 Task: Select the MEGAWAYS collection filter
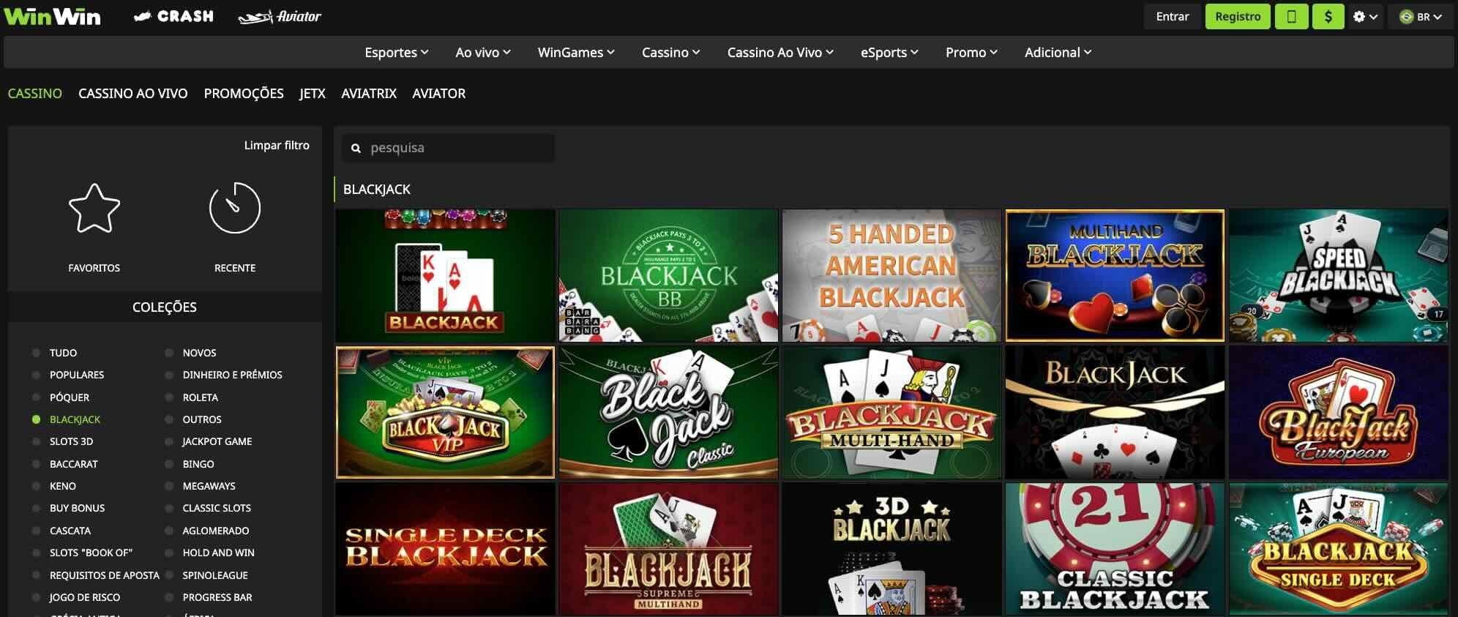coord(209,486)
